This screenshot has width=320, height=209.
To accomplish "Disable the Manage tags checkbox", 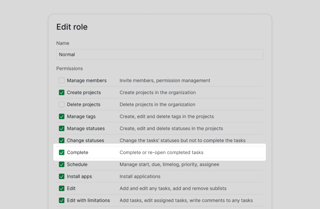I will 62,117.
